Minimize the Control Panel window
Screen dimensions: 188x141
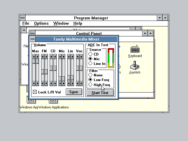click(x=145, y=33)
